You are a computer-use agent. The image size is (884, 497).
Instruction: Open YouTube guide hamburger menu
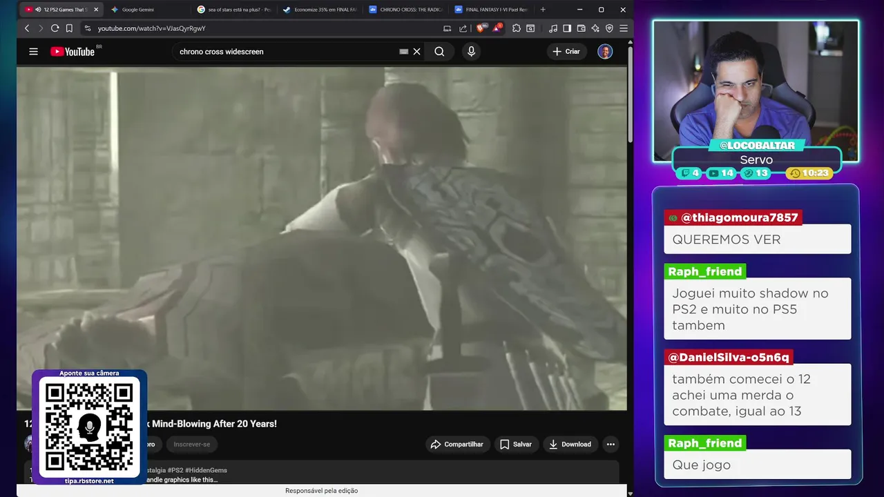coord(33,52)
